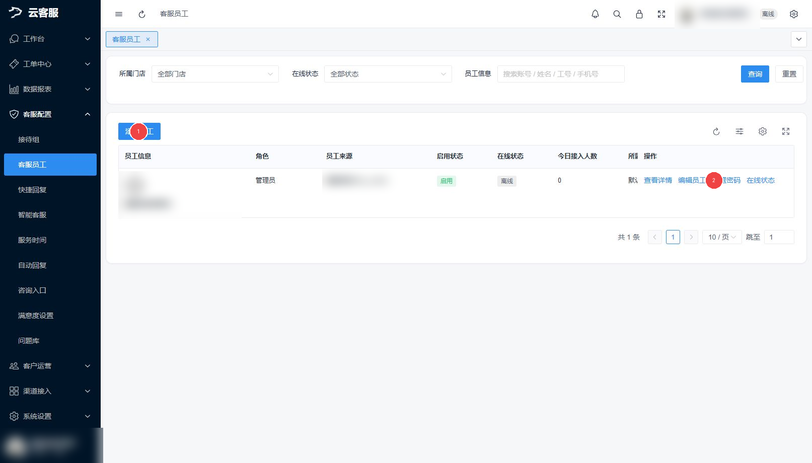Click the 员工信息 search field

pyautogui.click(x=561, y=74)
